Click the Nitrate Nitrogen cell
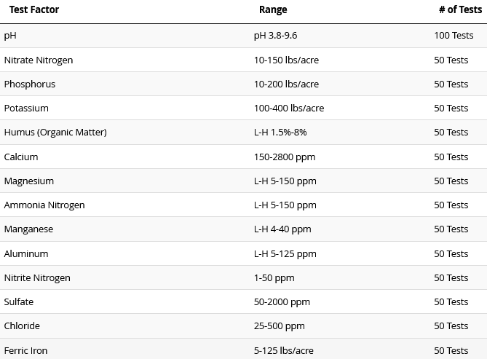Screen dimensions: 487x359 point(39,60)
